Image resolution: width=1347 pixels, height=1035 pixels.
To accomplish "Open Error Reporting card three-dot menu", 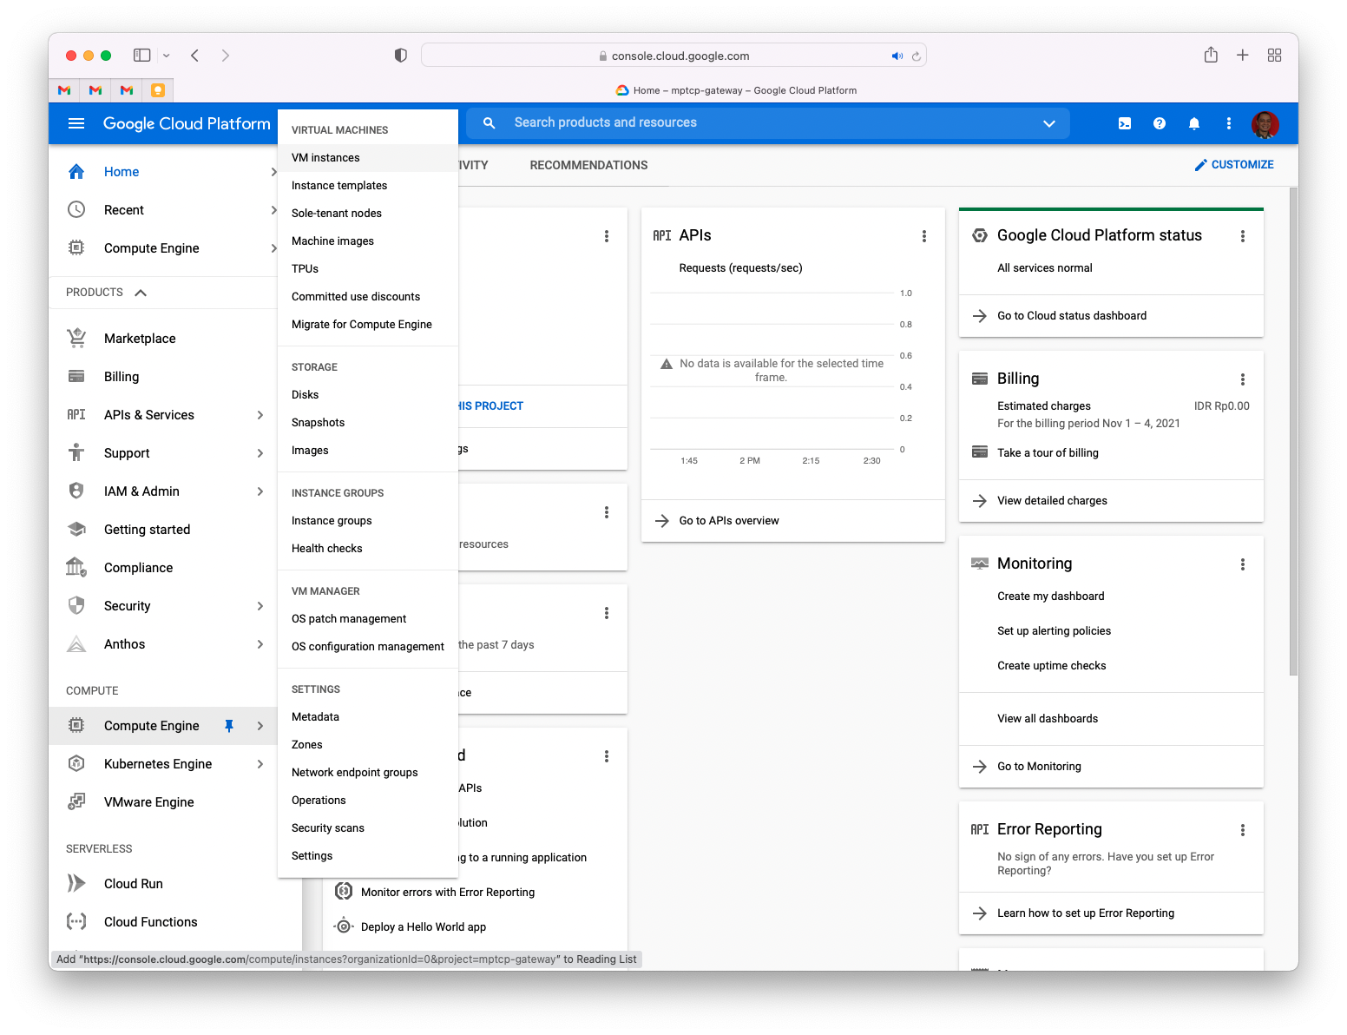I will (1243, 830).
